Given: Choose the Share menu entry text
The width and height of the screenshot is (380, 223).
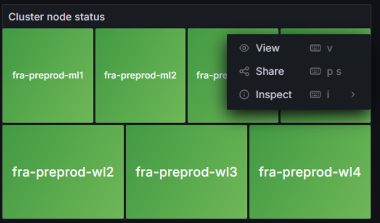Looking at the screenshot, I should pos(270,71).
